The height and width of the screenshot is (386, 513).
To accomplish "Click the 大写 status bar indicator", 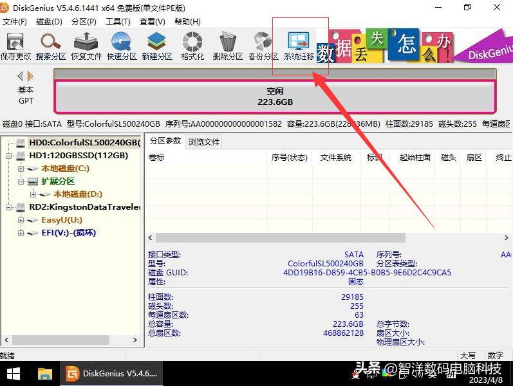I will (x=467, y=356).
